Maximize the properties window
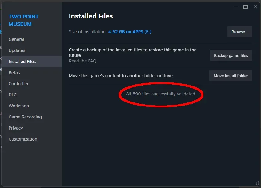 tap(246, 7)
